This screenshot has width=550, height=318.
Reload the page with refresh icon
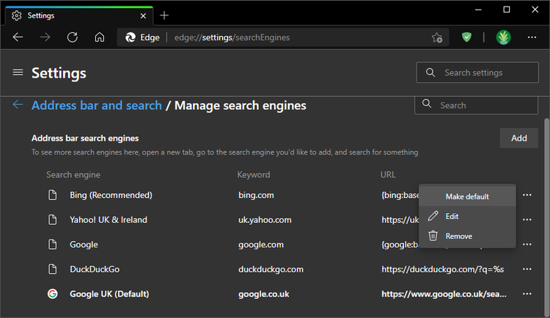(x=73, y=37)
